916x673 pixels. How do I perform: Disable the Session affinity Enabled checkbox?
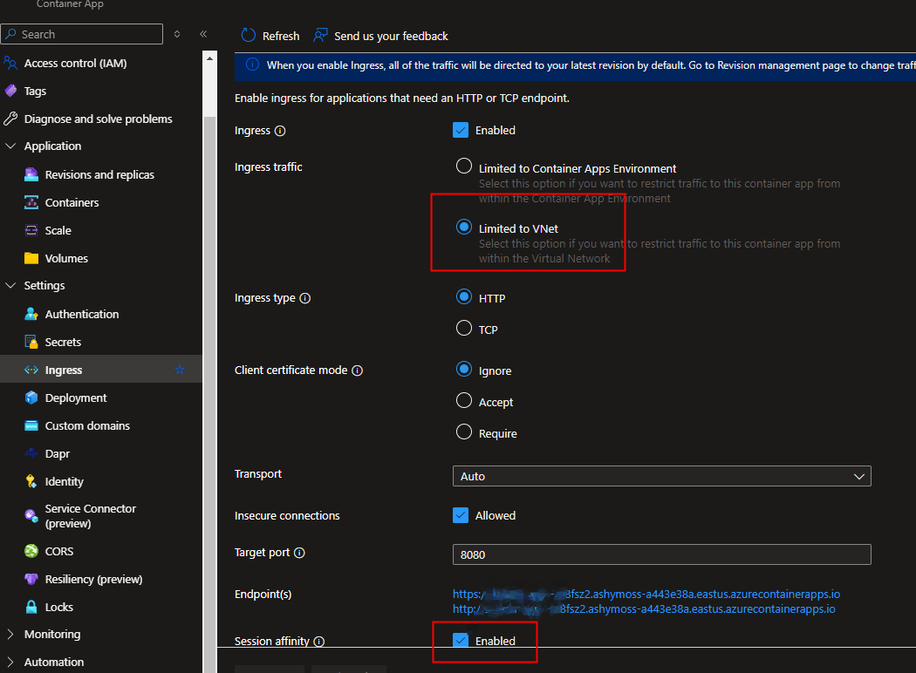[x=461, y=640]
